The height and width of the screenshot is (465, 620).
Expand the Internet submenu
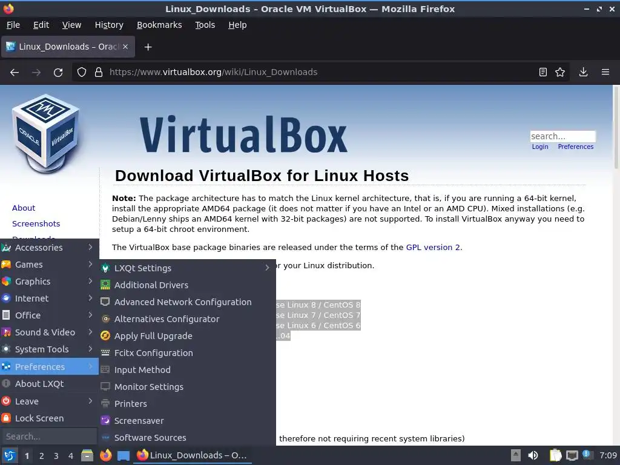click(49, 298)
